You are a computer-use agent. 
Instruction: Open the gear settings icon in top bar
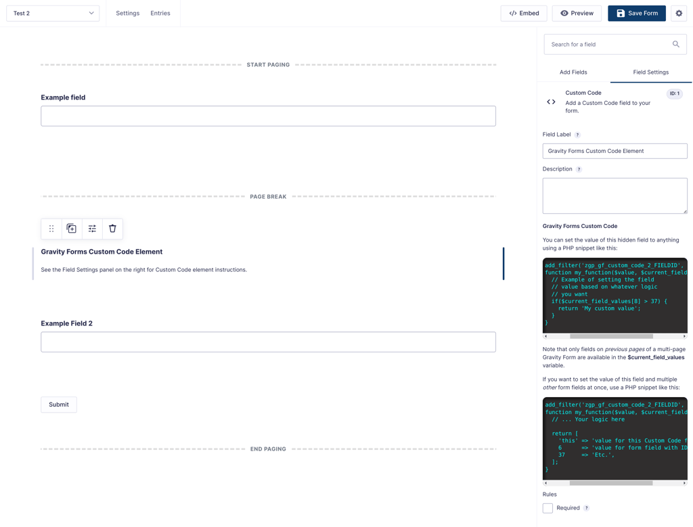pyautogui.click(x=679, y=14)
